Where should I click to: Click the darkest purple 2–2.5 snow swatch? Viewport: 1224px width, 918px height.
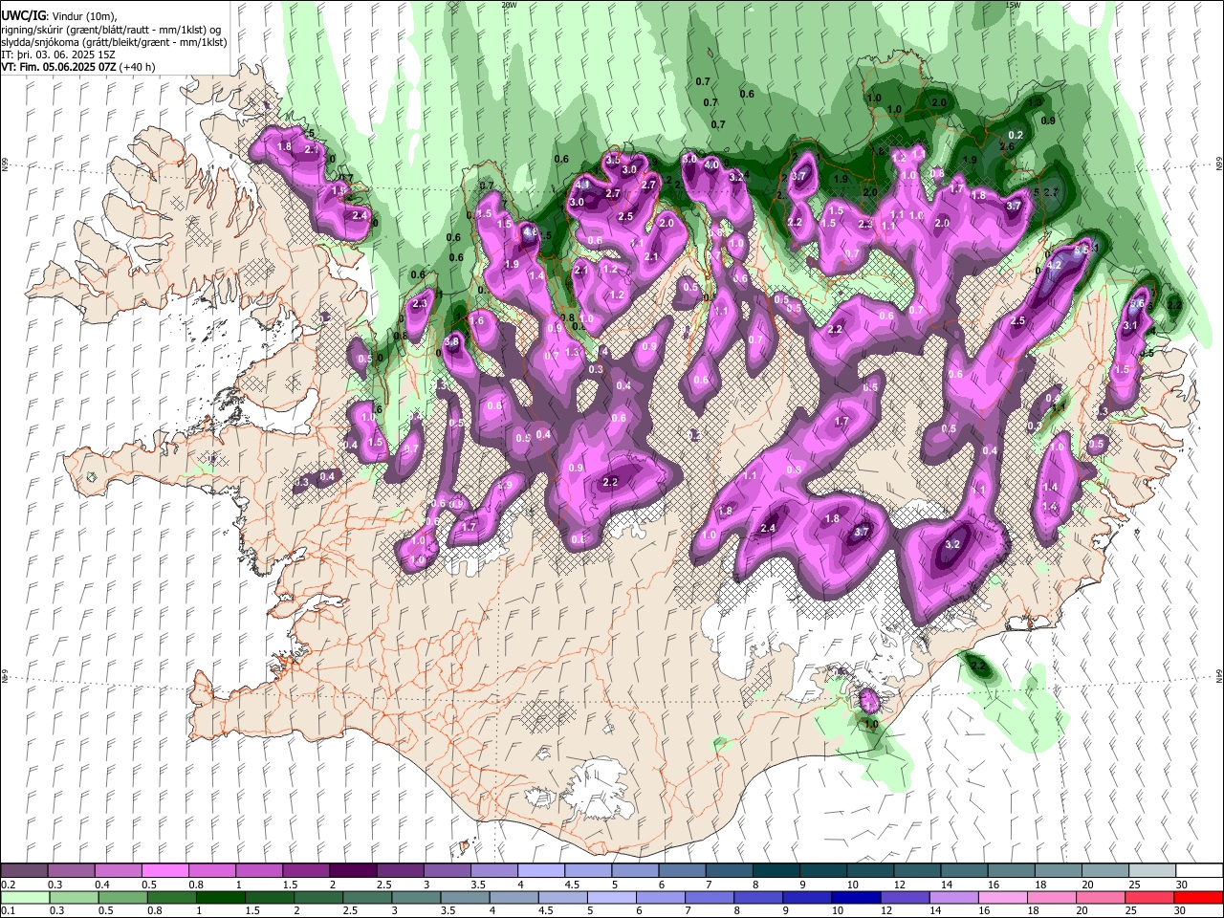pyautogui.click(x=353, y=870)
